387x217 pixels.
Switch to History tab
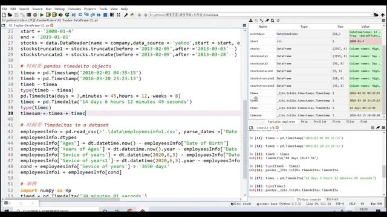point(332,200)
